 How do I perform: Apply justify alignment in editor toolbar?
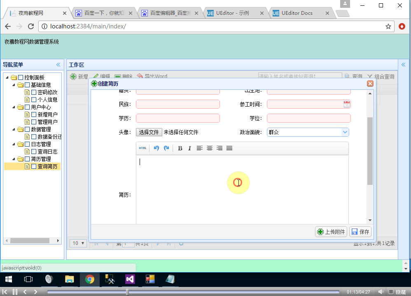coord(229,148)
